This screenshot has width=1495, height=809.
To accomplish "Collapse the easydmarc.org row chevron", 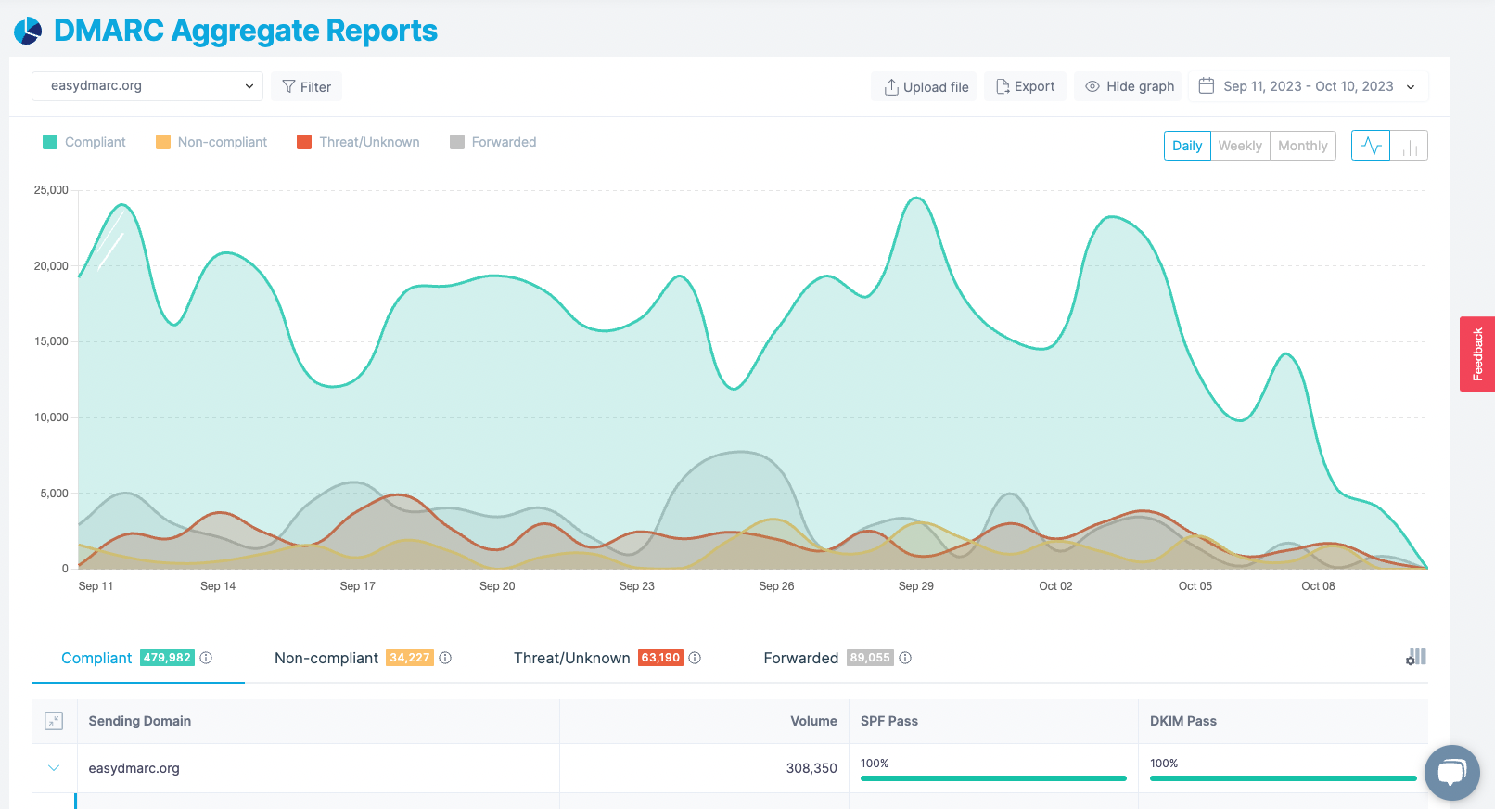I will click(x=54, y=768).
